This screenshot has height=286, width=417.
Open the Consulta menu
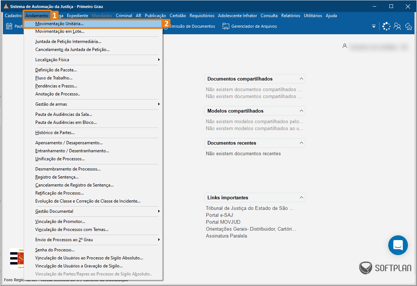269,15
